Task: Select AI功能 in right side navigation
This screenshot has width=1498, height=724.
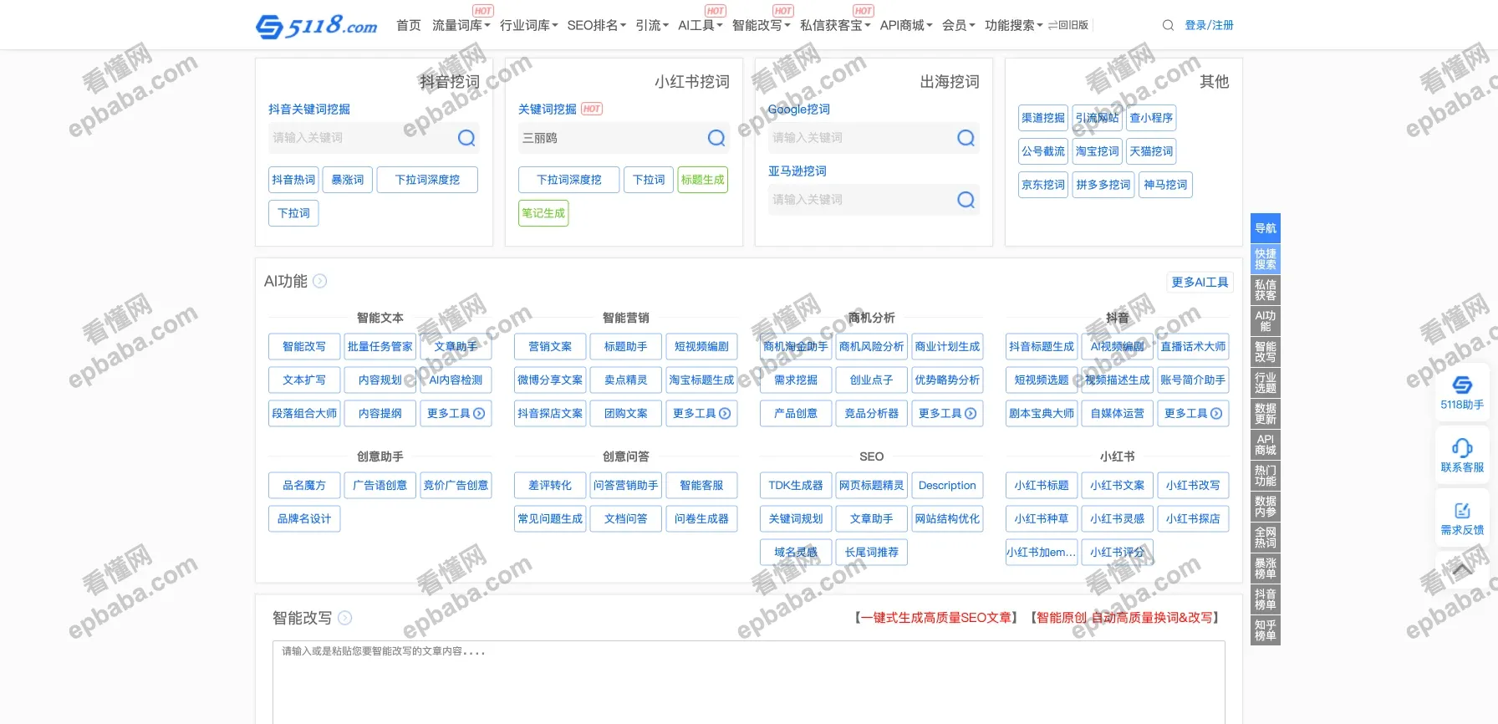Action: tap(1265, 321)
